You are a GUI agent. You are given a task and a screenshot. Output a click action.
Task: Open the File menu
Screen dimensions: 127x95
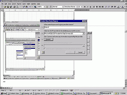click(2, 4)
